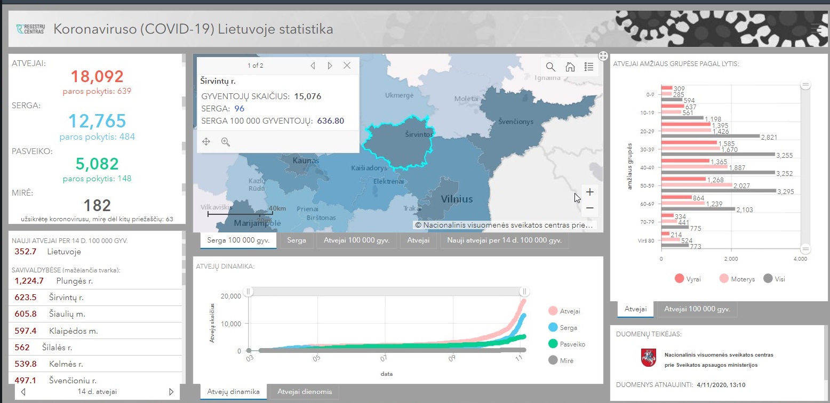Viewport: 830px width, 403px height.
Task: Click the map home extent icon
Action: point(570,67)
